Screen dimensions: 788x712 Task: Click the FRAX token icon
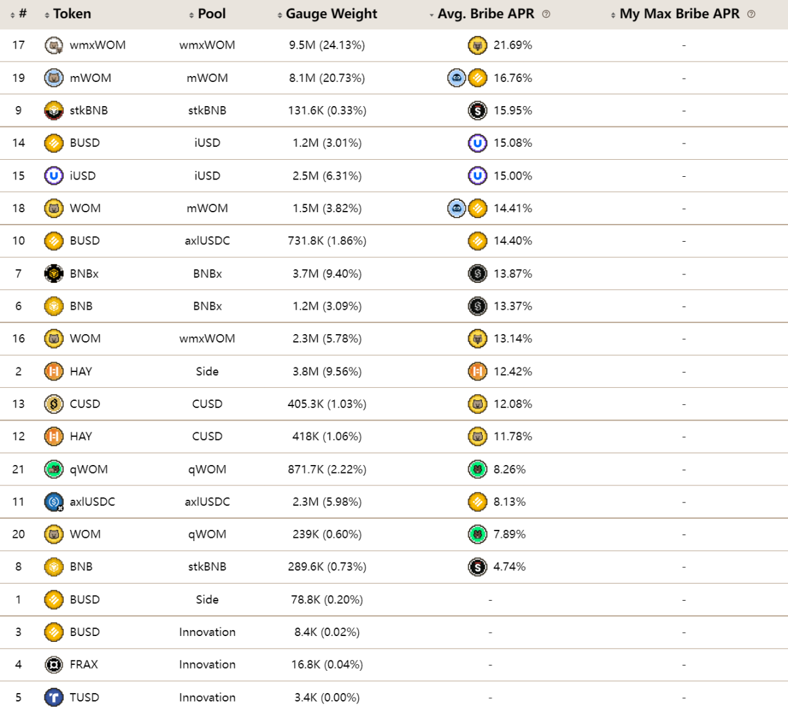click(54, 664)
